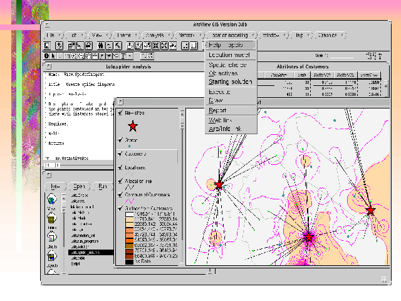
Task: Choose Report from the menu
Action: pyautogui.click(x=231, y=110)
